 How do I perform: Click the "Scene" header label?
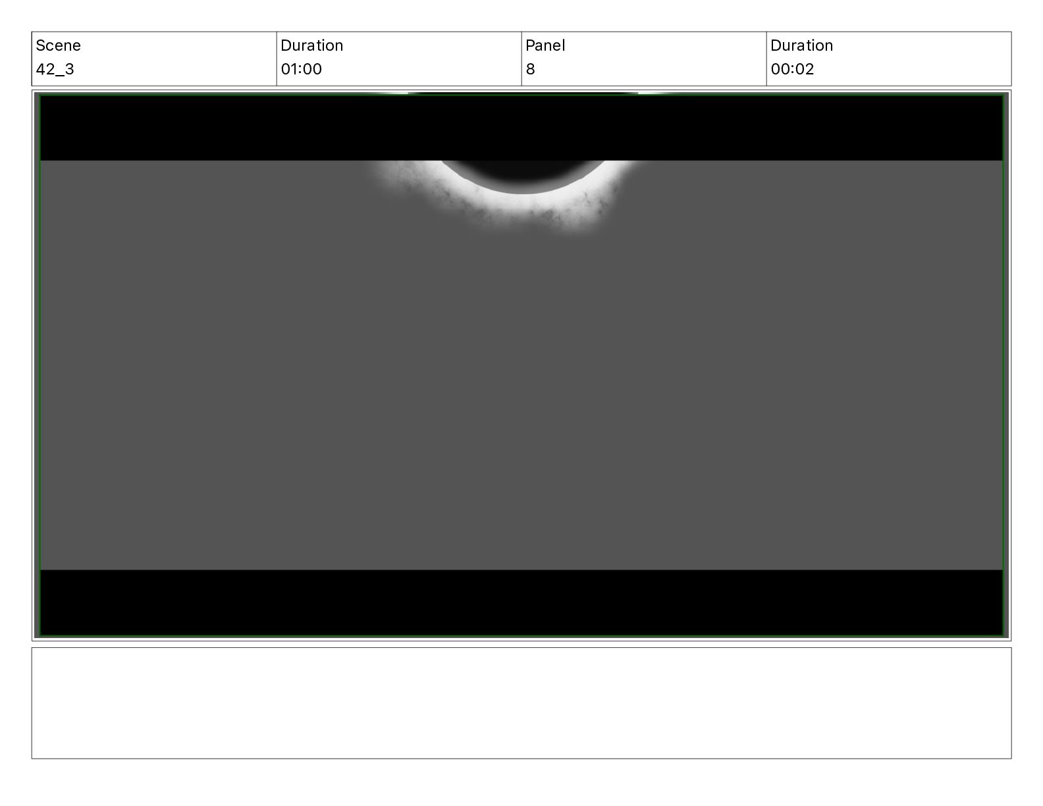click(x=58, y=45)
